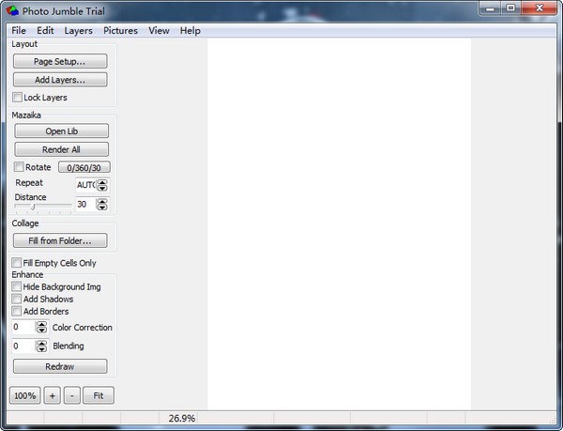Viewport: 563px width, 431px height.
Task: Enable the Lock Layers checkbox
Action: [17, 98]
